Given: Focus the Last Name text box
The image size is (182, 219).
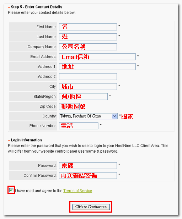Looking at the screenshot, I should pos(88,37).
